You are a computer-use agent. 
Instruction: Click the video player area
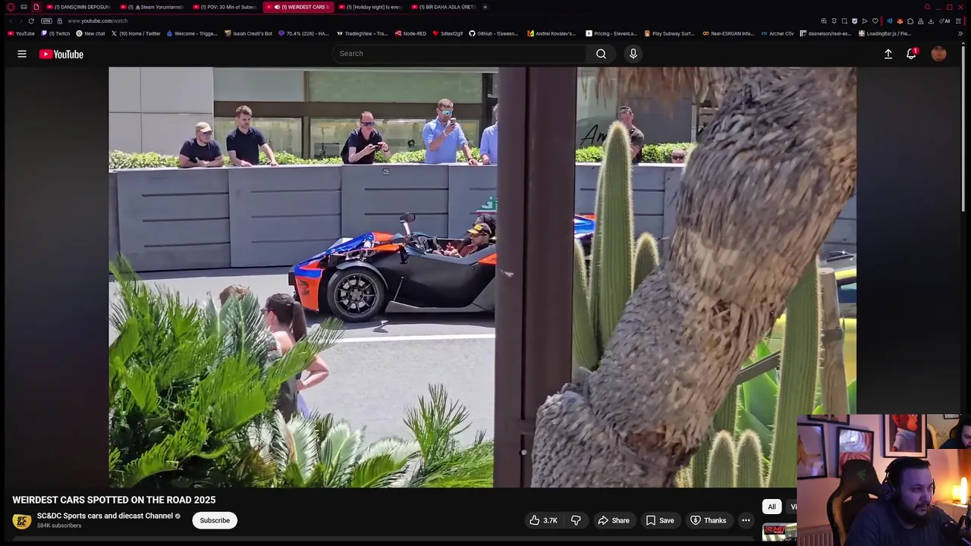(x=482, y=277)
